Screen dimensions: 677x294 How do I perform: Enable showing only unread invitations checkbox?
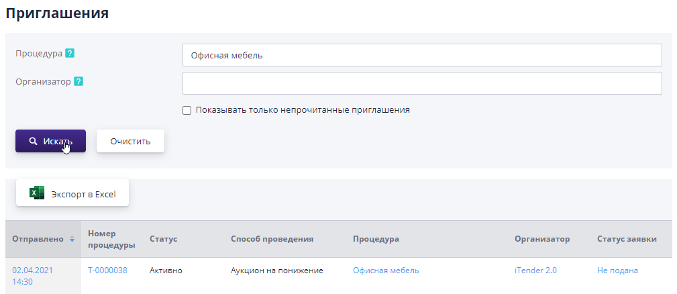pyautogui.click(x=187, y=110)
